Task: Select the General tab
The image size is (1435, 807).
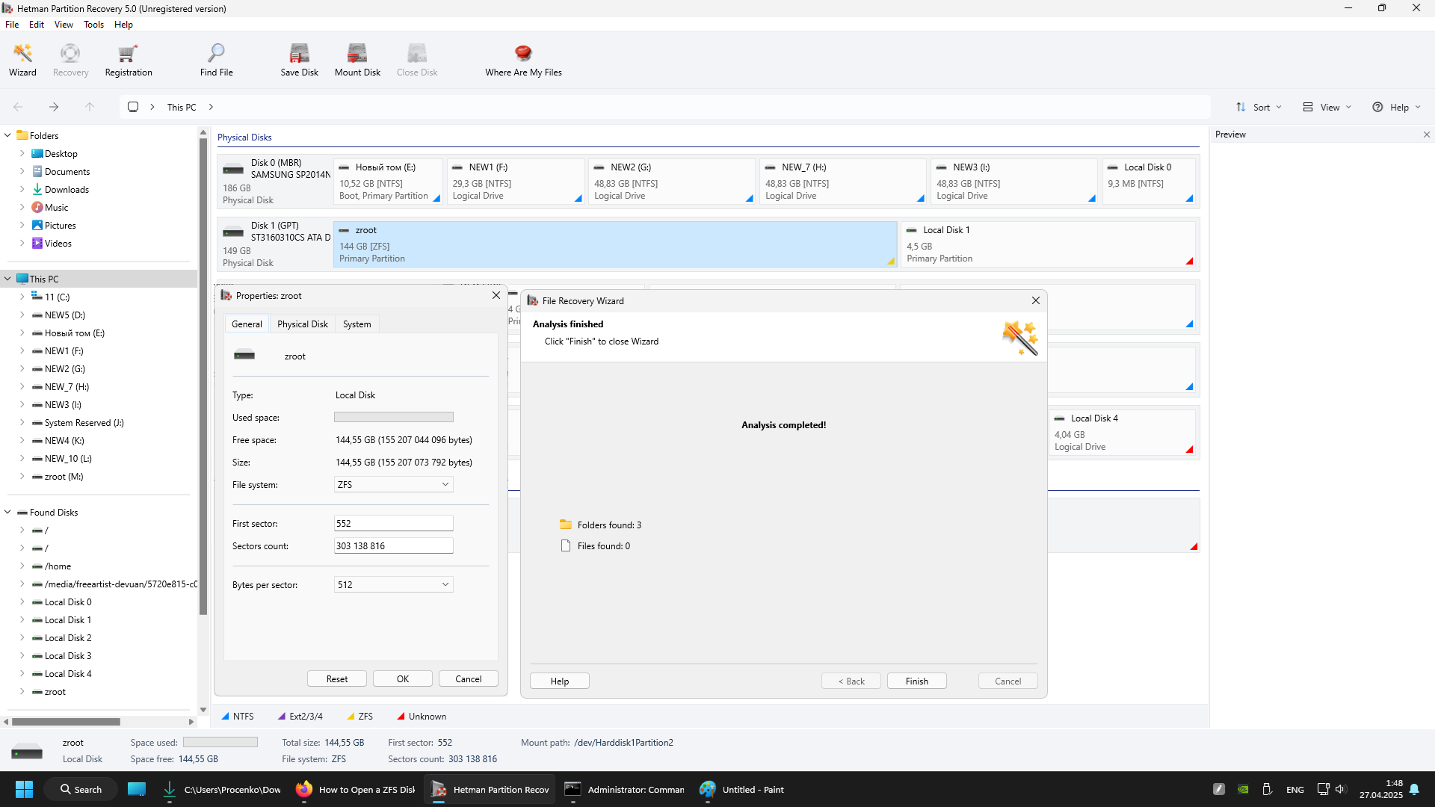Action: tap(247, 324)
